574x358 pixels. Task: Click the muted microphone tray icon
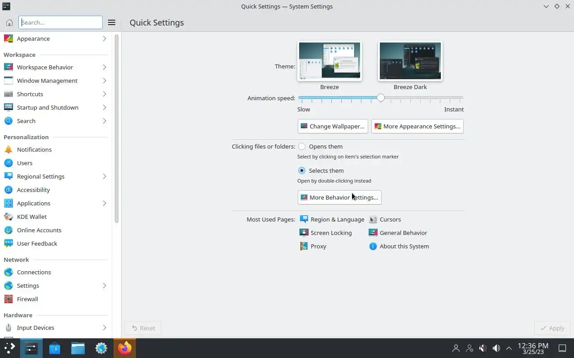[483, 348]
